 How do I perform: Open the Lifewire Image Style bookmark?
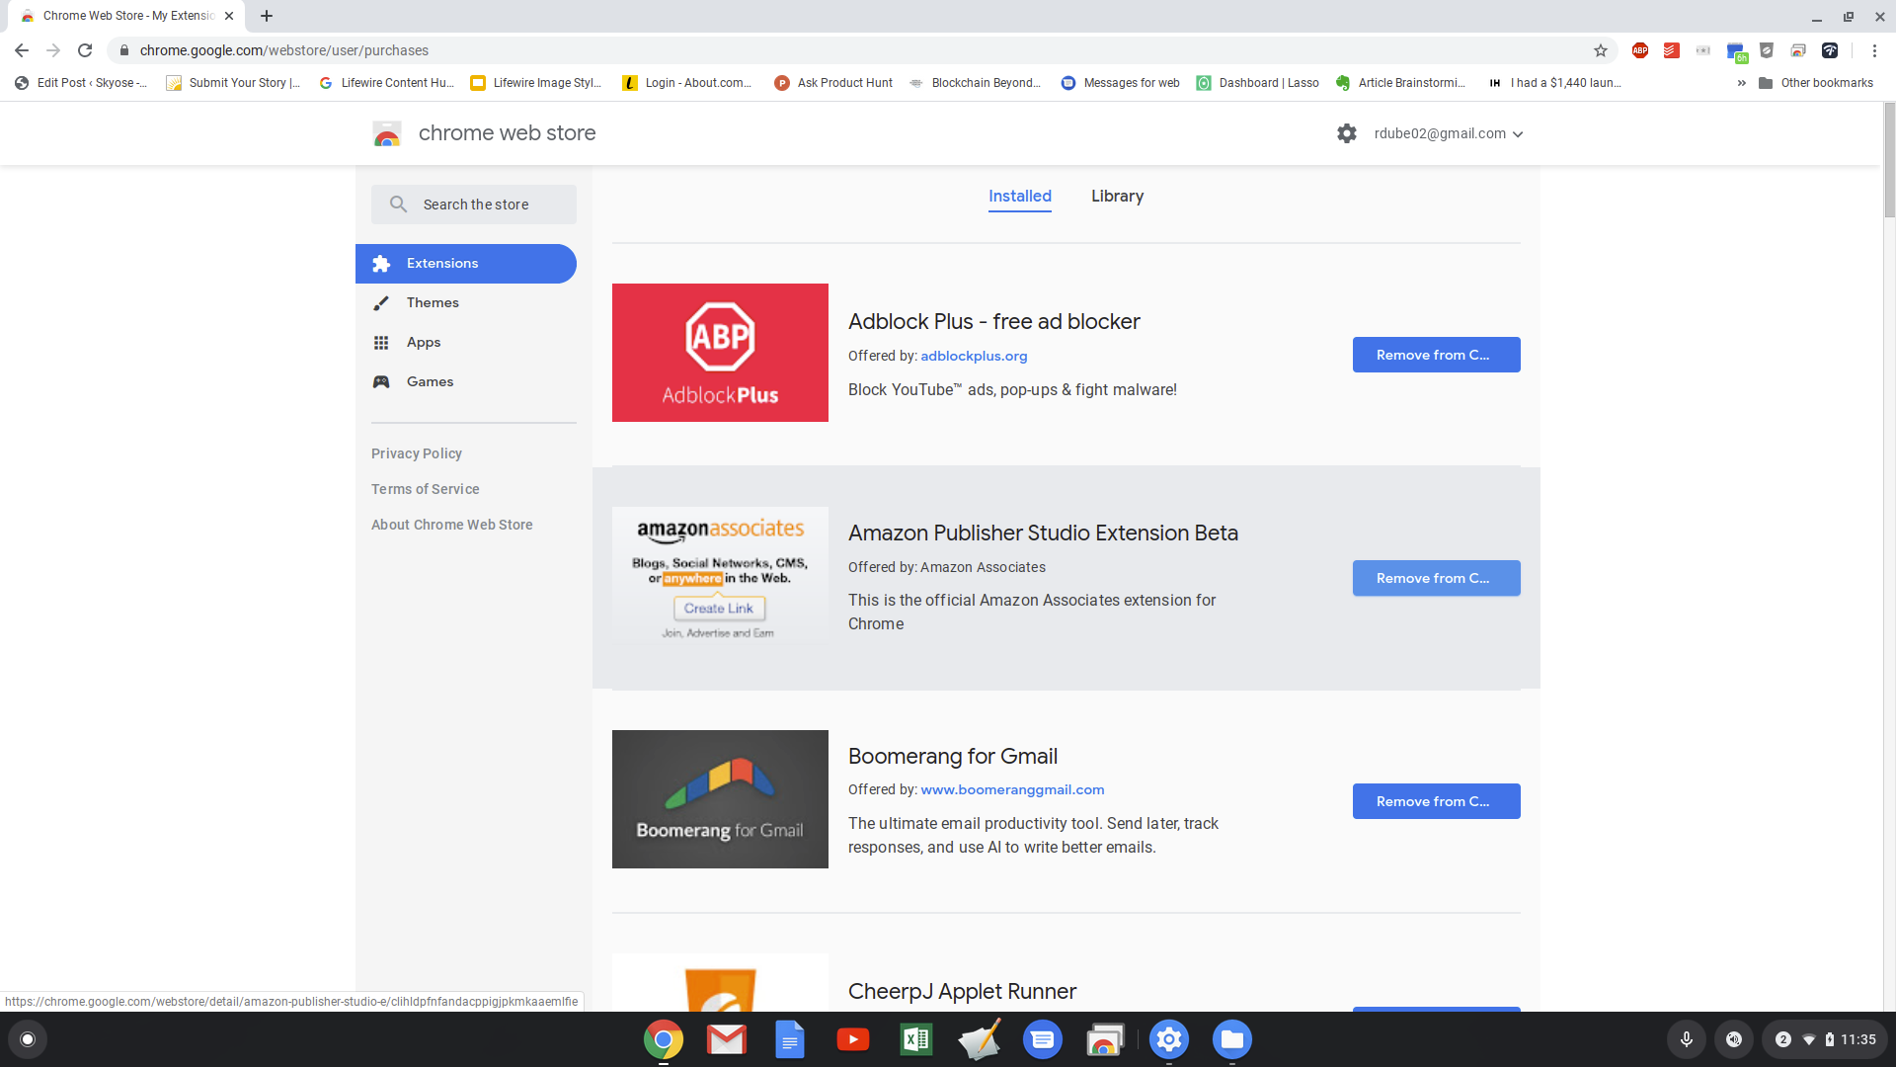(x=536, y=83)
